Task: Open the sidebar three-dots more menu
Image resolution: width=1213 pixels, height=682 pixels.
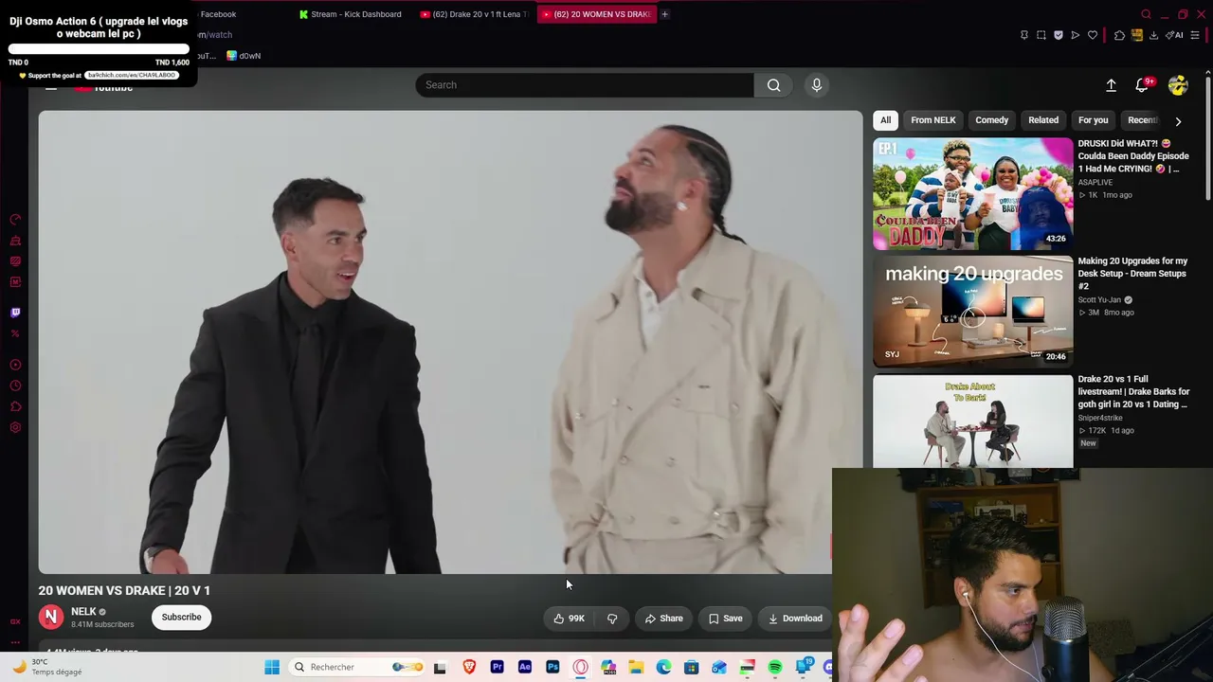Action: click(x=15, y=641)
